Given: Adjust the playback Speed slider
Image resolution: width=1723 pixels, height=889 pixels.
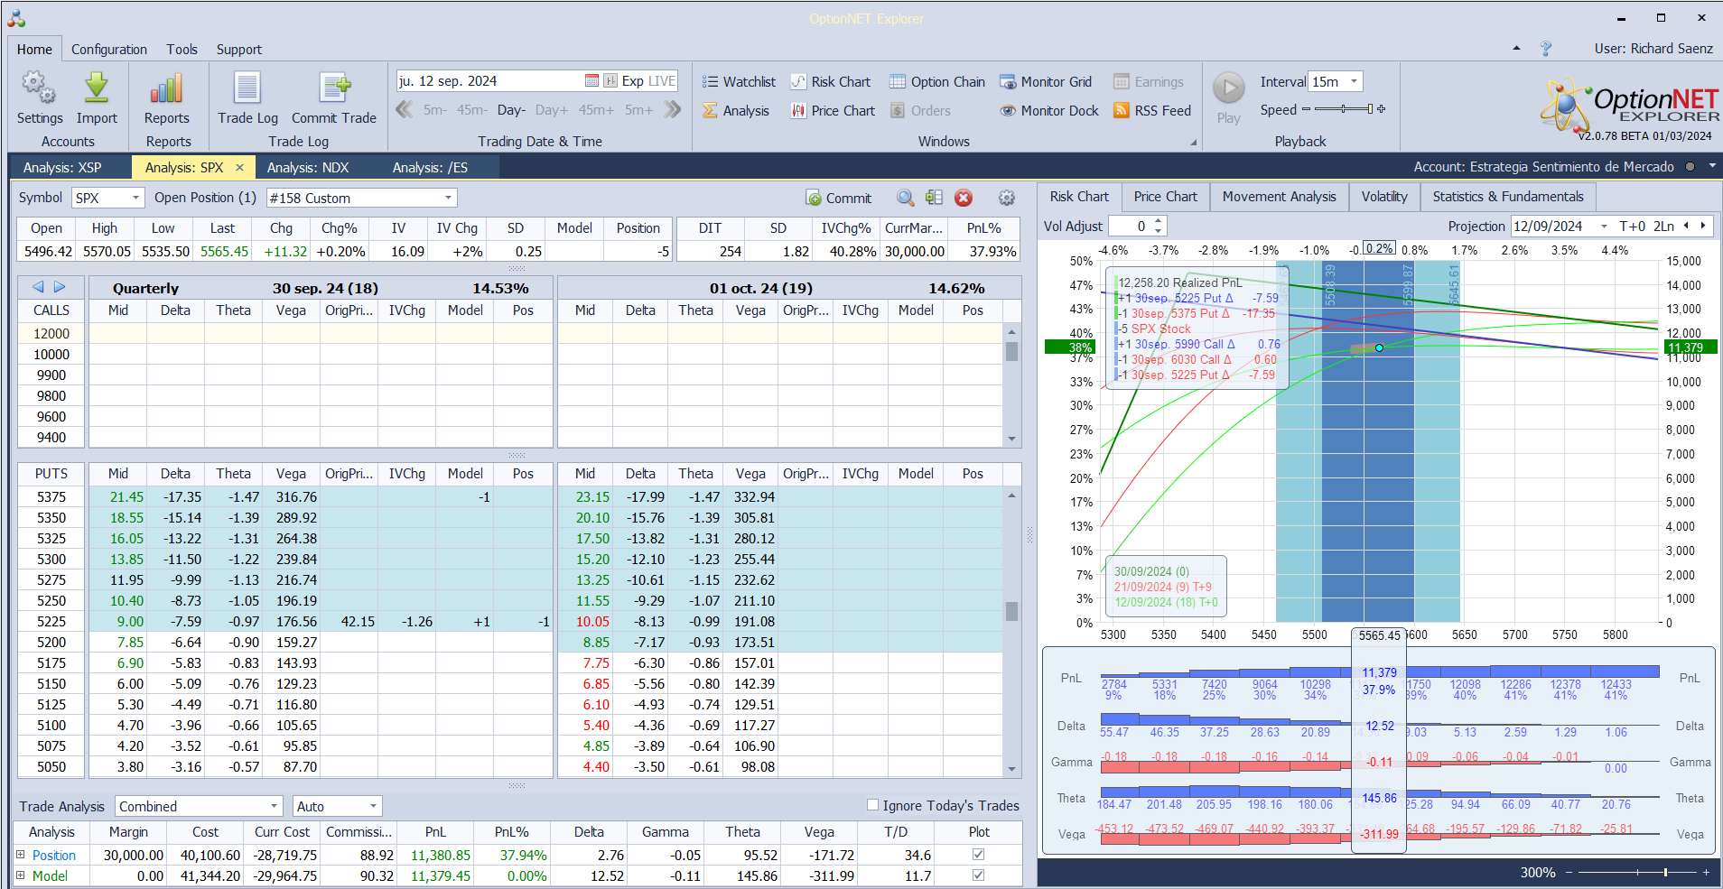Looking at the screenshot, I should [x=1344, y=109].
